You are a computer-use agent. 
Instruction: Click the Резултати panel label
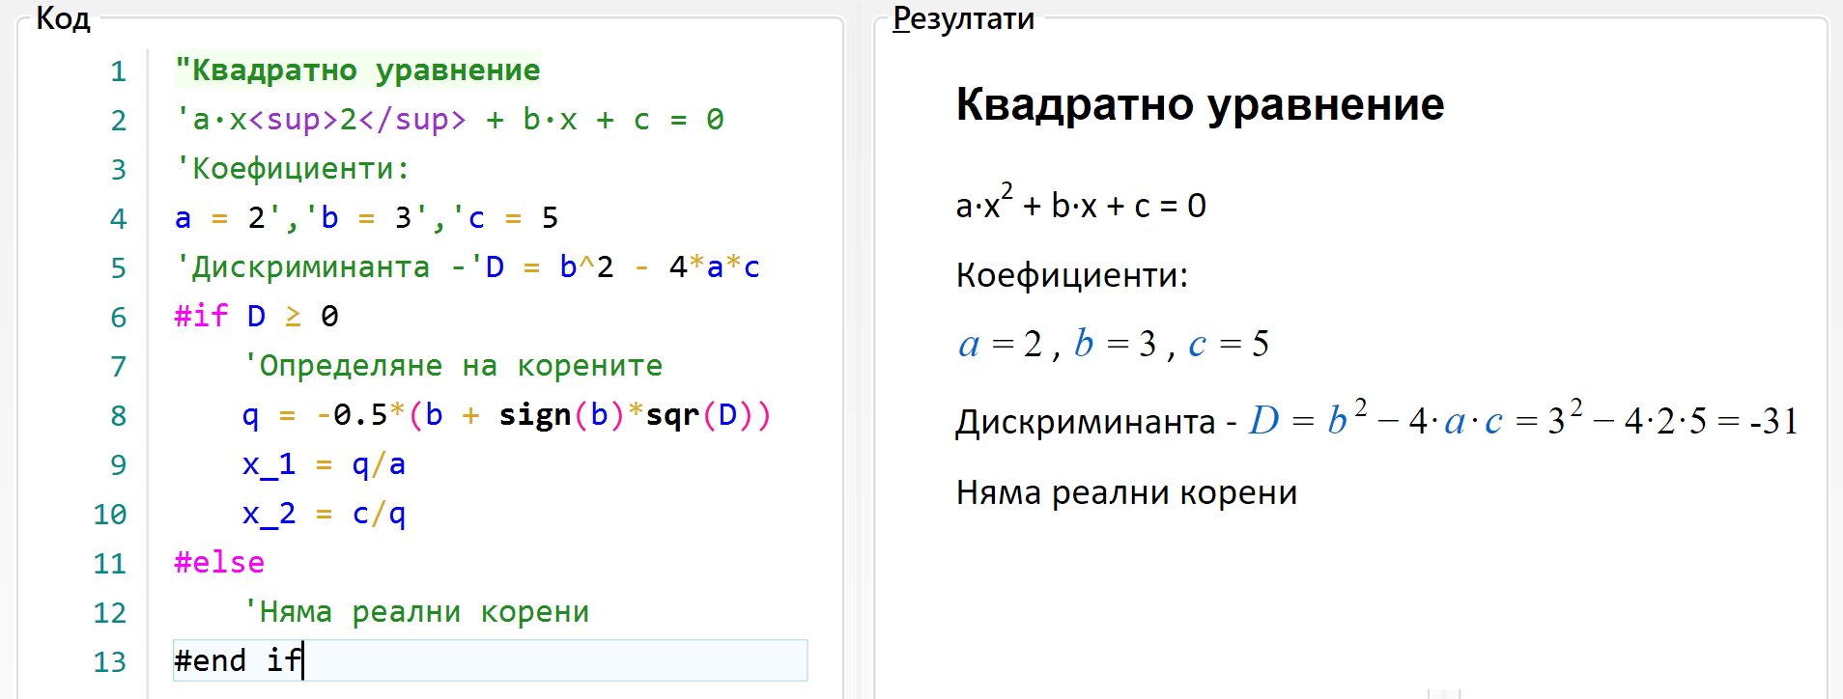coord(963,18)
